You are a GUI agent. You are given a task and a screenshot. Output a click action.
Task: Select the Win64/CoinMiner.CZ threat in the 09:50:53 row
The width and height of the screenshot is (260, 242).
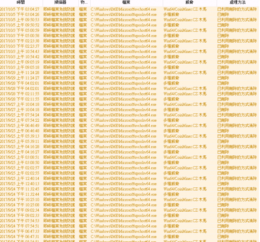coord(185,20)
